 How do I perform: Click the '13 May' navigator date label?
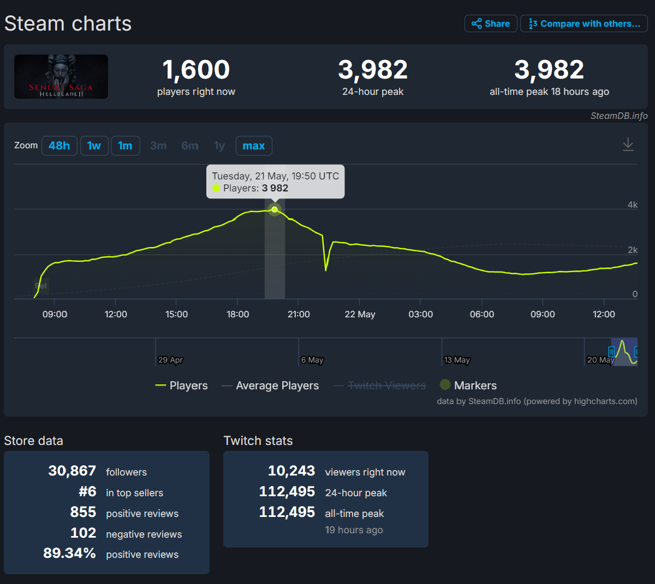point(457,360)
